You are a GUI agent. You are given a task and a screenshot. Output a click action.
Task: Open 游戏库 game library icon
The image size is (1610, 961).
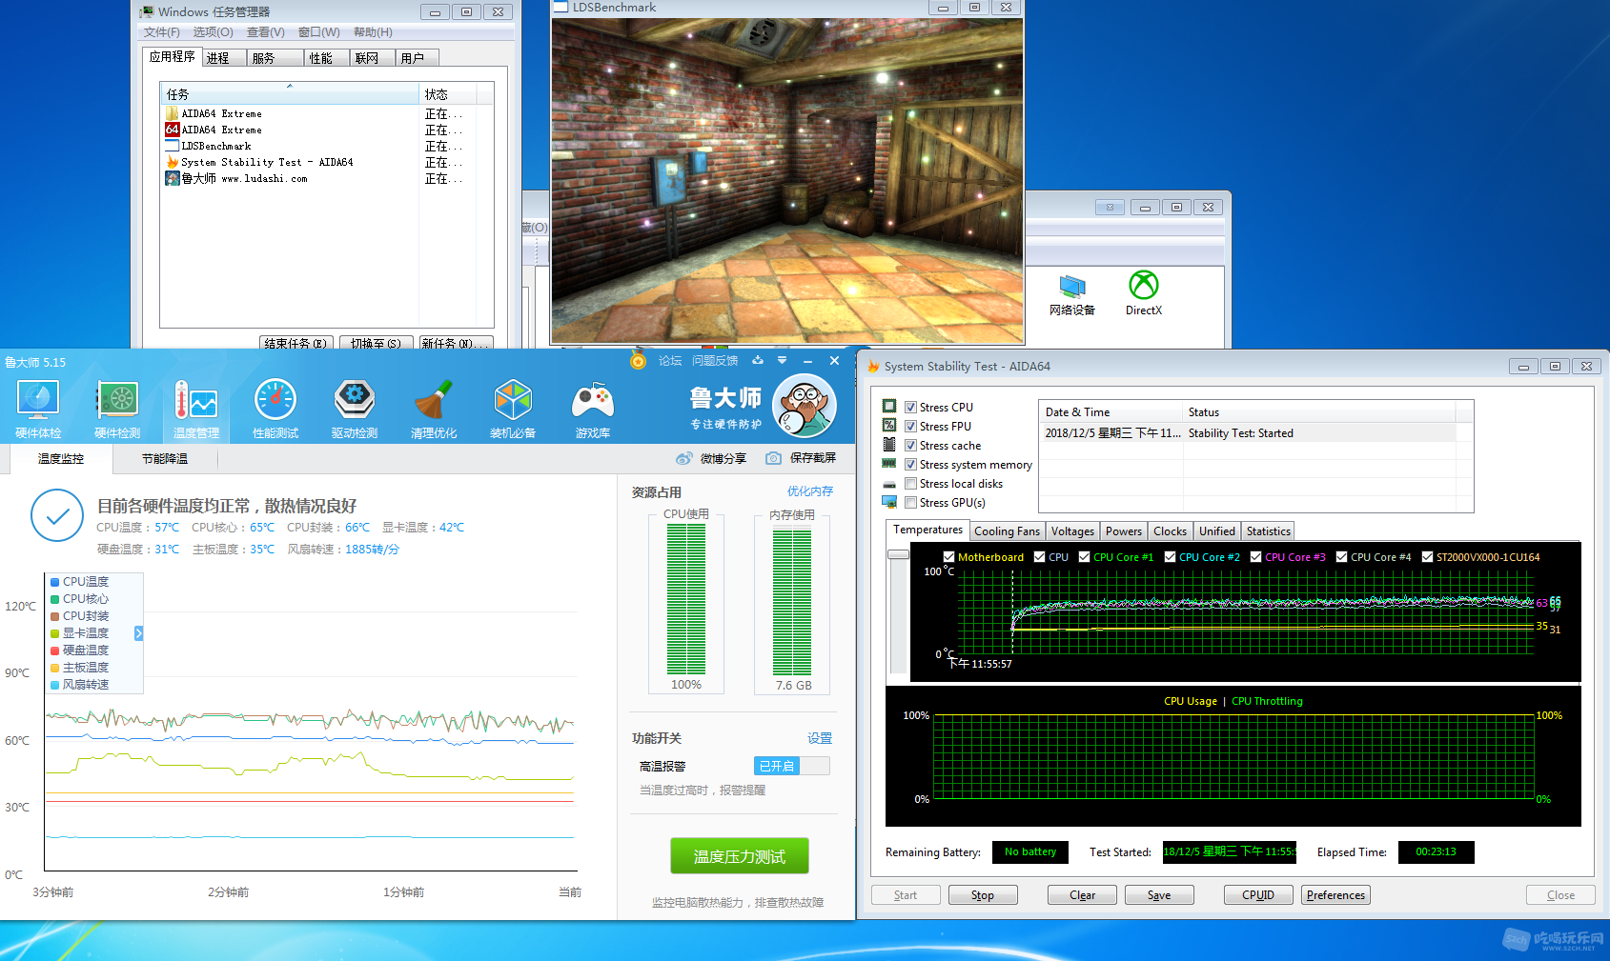(592, 409)
